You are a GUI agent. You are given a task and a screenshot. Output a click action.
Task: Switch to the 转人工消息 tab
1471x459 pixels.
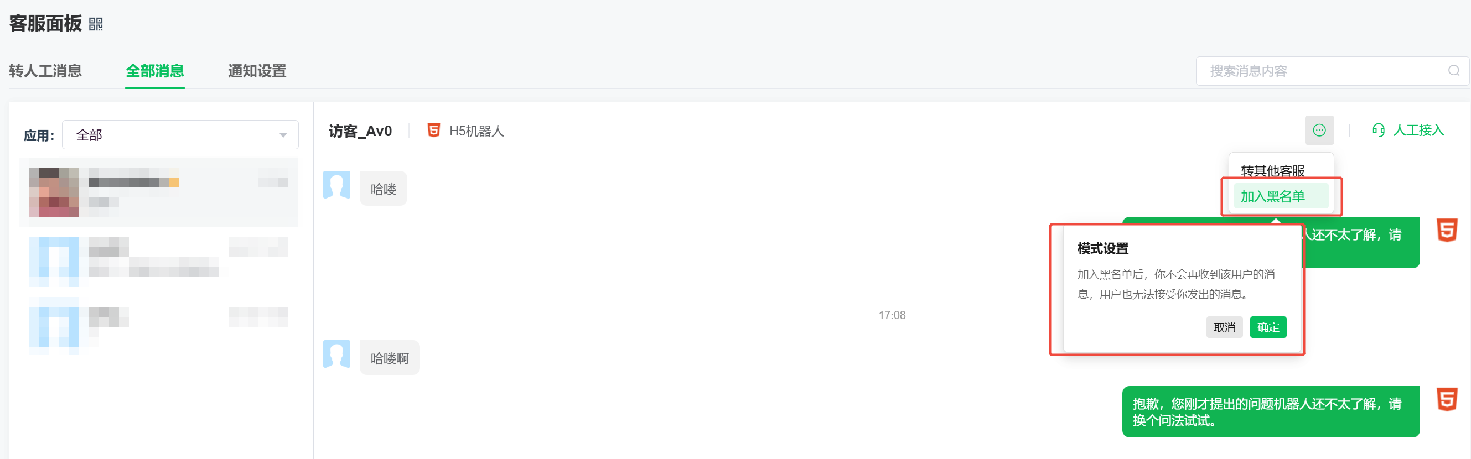(45, 71)
